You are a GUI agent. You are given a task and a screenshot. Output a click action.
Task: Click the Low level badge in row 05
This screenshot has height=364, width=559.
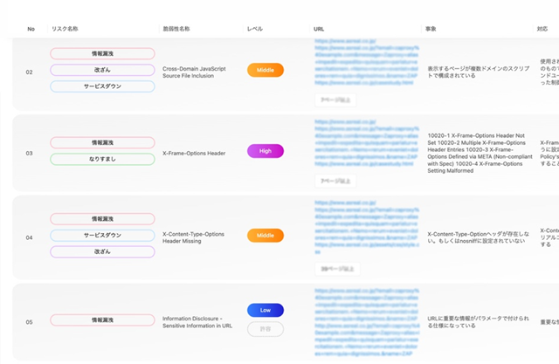[x=265, y=311]
